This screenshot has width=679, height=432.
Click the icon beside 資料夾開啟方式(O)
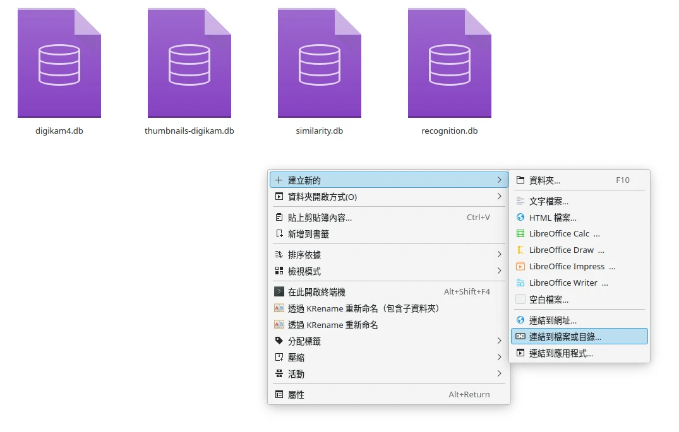[279, 196]
